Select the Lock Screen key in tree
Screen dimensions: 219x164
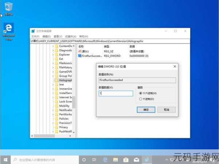(x=66, y=101)
